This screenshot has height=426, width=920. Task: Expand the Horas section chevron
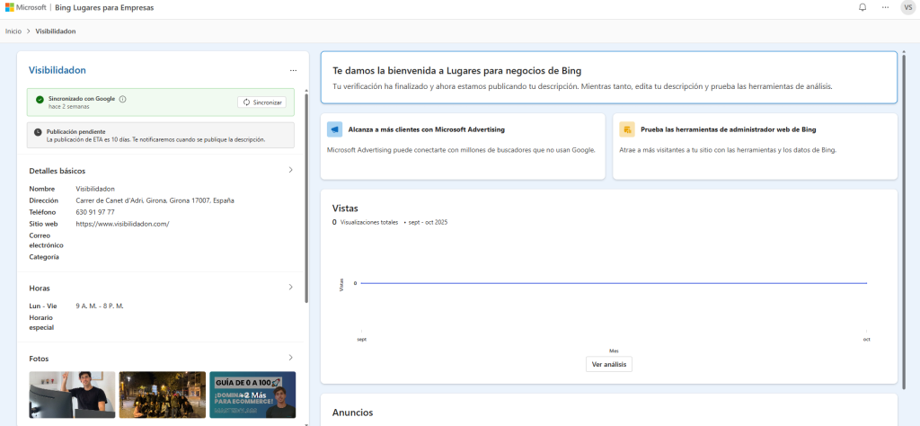(x=290, y=288)
